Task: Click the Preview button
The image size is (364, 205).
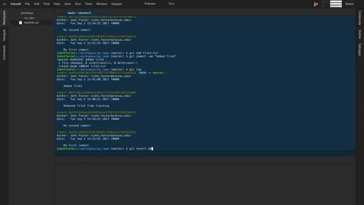Action: [x=150, y=4]
